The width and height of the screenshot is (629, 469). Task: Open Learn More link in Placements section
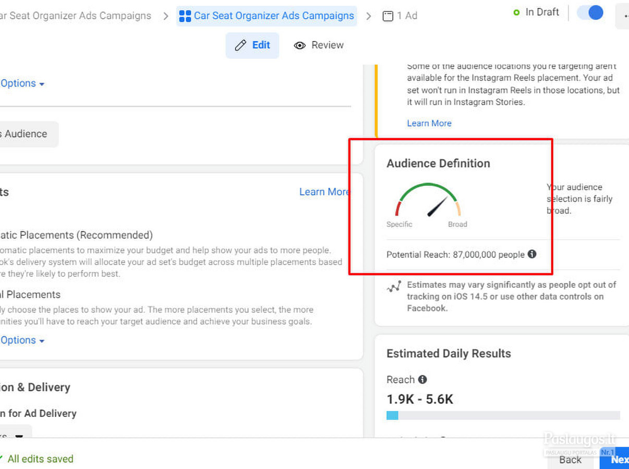coord(324,192)
